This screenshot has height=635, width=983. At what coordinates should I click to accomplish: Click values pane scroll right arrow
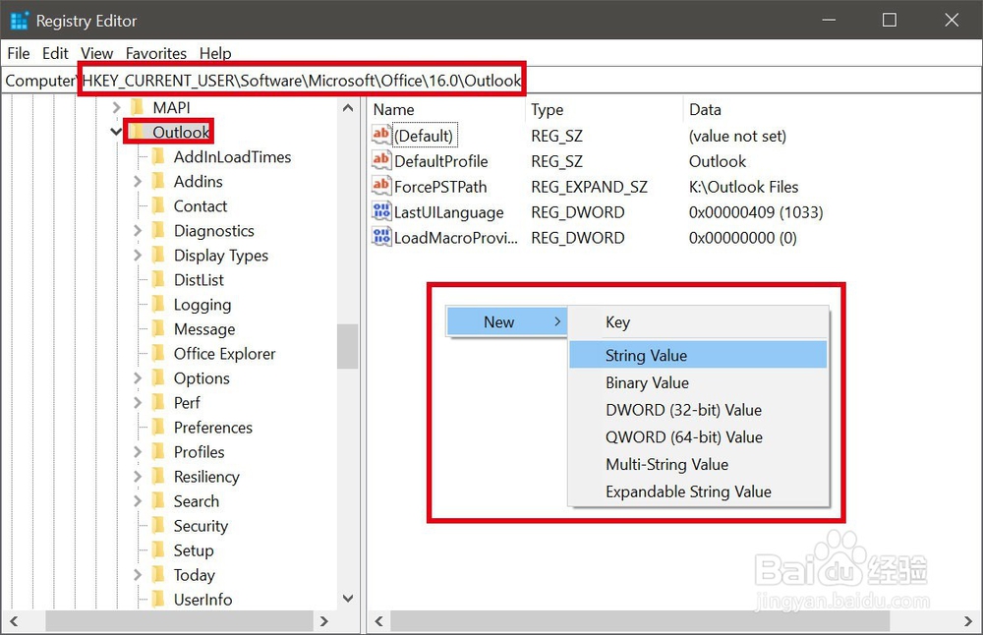[x=968, y=622]
